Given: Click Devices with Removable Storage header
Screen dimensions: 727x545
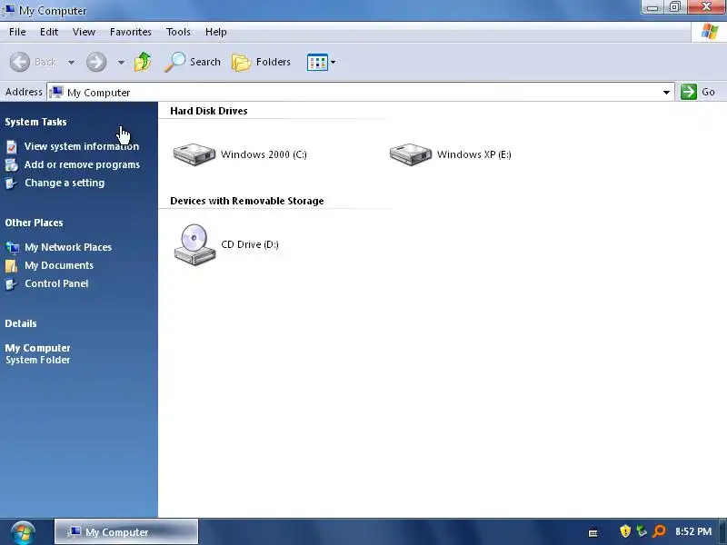Looking at the screenshot, I should (246, 201).
